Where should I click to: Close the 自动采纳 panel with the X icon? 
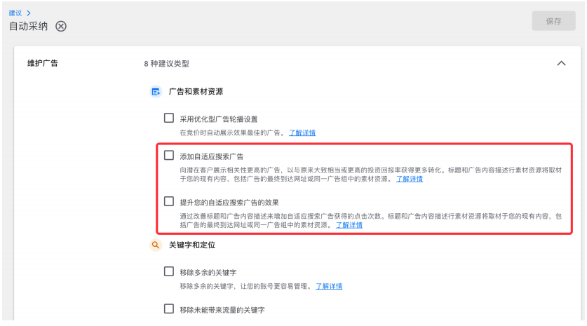click(x=61, y=26)
